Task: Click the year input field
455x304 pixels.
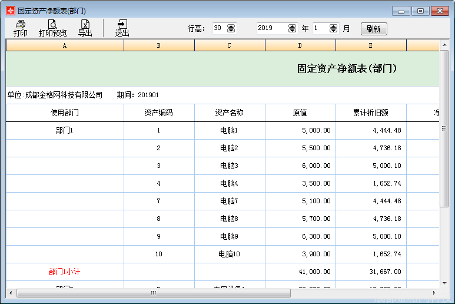Action: click(x=272, y=28)
